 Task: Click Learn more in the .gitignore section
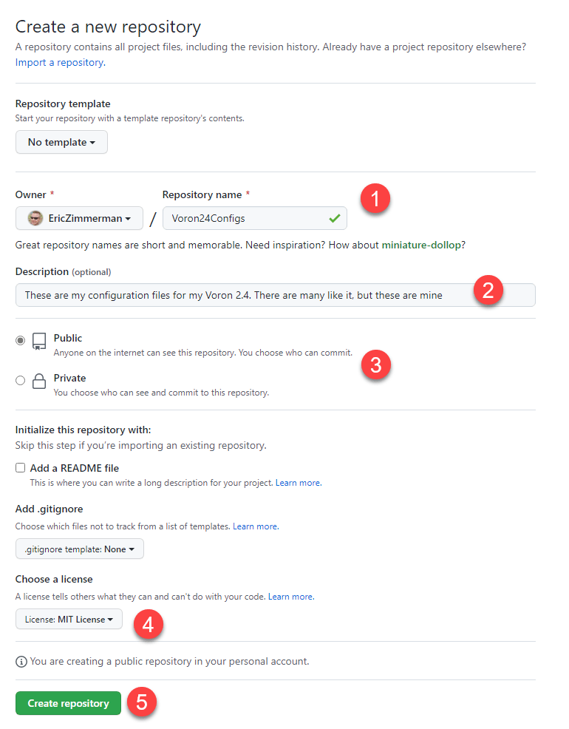click(x=255, y=526)
